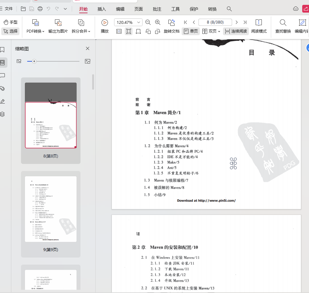Viewport: 309px width, 293px height.
Task: Toggle 单页 single page view
Action: (190, 31)
